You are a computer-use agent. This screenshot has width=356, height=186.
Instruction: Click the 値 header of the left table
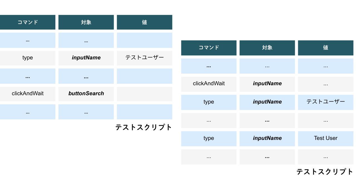144,22
